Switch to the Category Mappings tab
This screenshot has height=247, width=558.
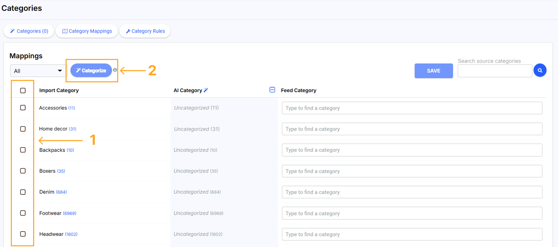[87, 31]
